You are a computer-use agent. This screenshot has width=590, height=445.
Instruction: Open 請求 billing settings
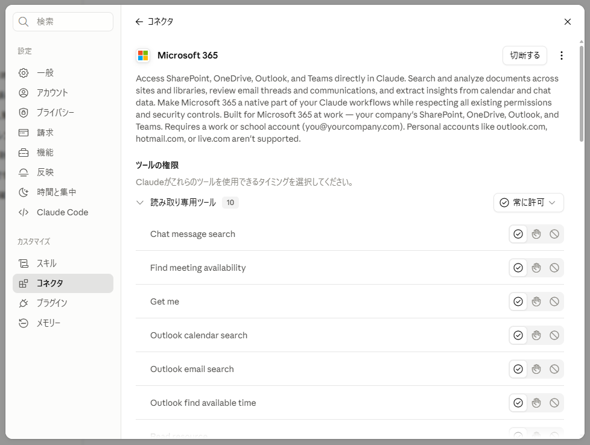point(63,133)
